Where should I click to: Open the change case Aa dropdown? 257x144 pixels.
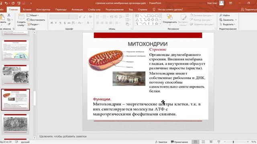pyautogui.click(x=80, y=23)
